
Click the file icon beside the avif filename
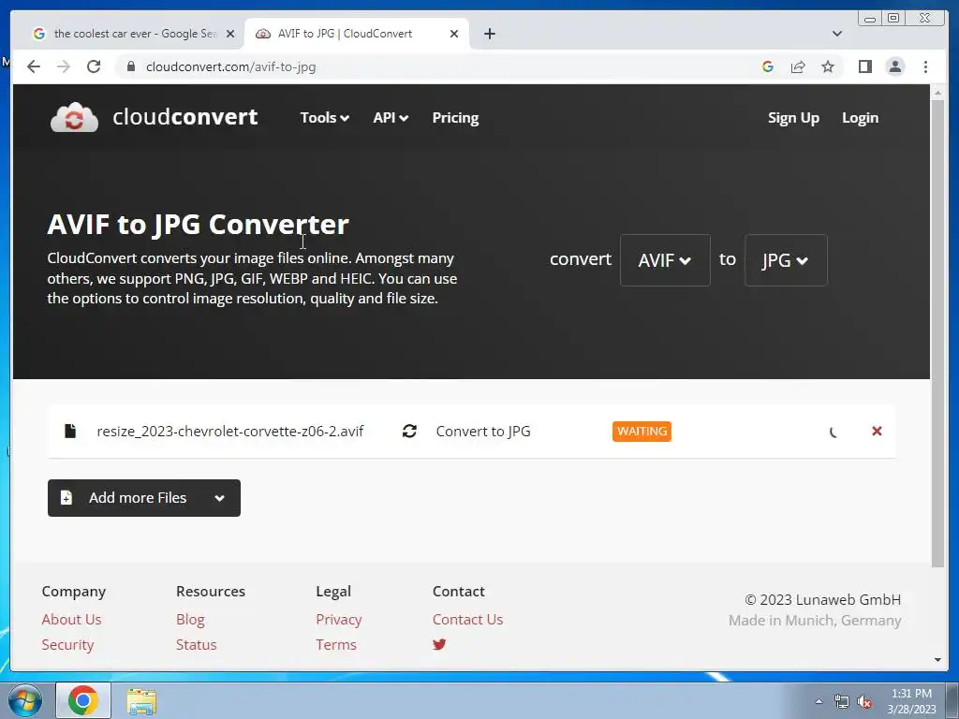pos(70,431)
